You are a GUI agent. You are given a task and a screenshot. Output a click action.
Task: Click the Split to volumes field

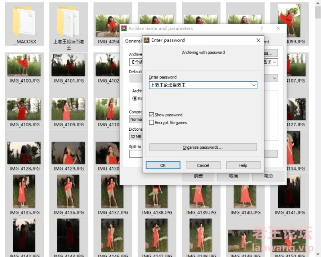[136, 154]
